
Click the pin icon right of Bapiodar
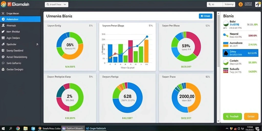click(x=37, y=44)
